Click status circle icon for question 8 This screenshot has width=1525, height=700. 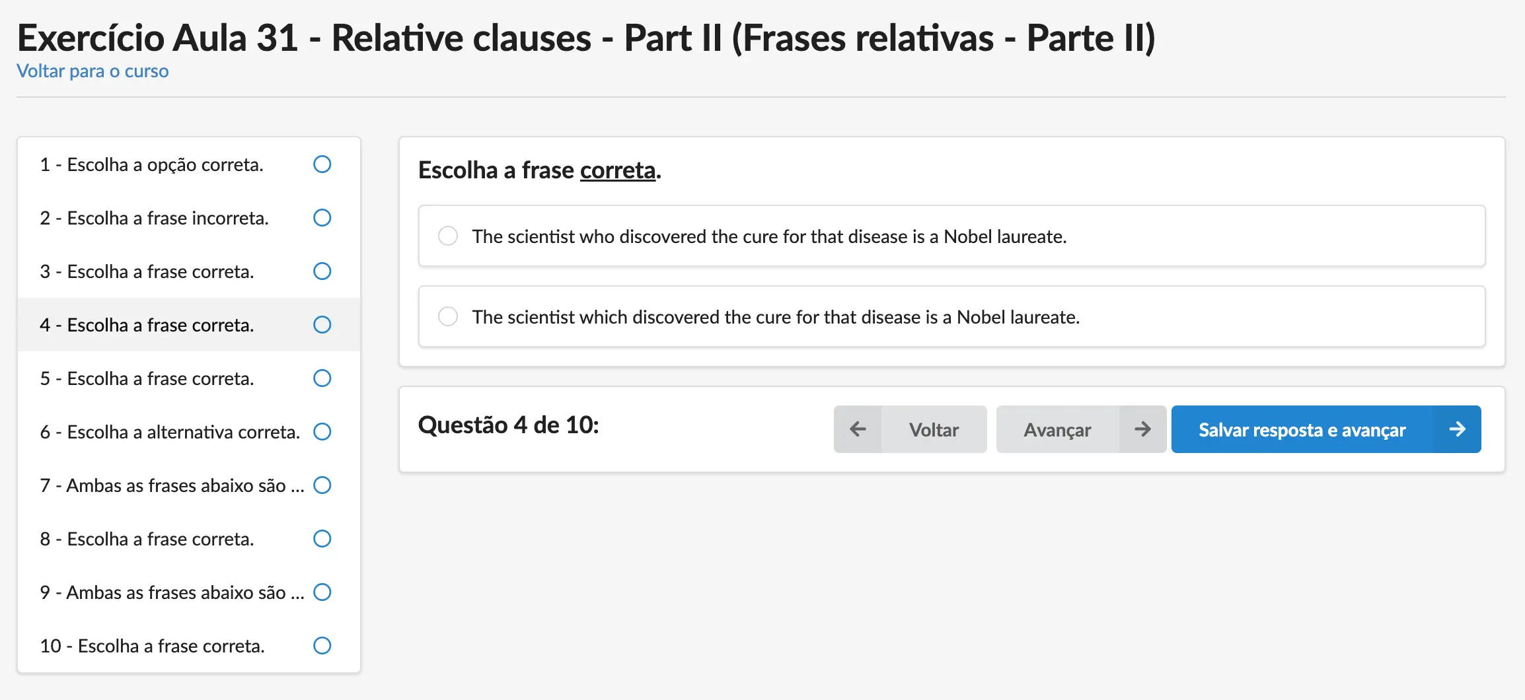click(x=322, y=538)
